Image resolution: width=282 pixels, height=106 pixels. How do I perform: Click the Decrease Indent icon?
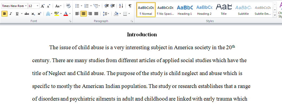[107, 6]
